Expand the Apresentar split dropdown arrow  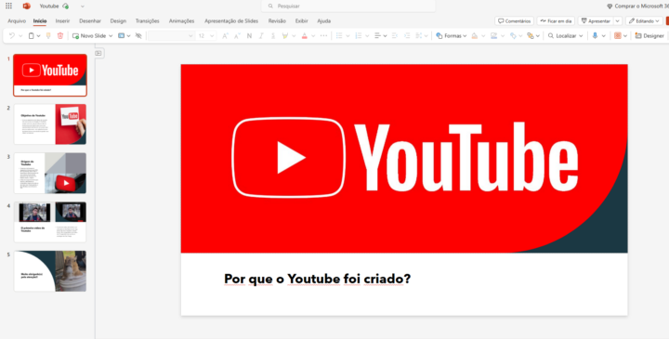click(617, 20)
